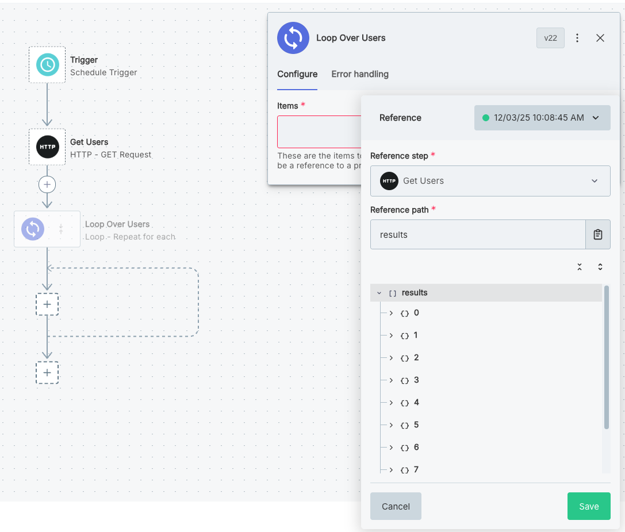This screenshot has height=532, width=625.
Task: Open the kebab menu in the dialog header
Action: [x=577, y=37]
